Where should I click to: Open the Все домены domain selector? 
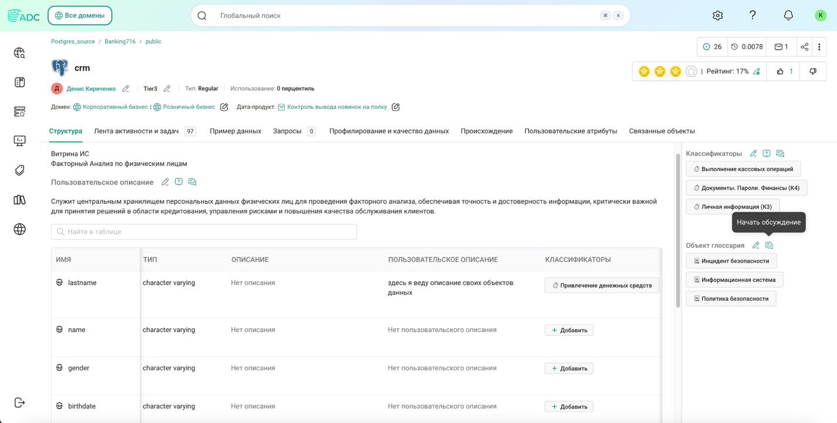coord(80,16)
